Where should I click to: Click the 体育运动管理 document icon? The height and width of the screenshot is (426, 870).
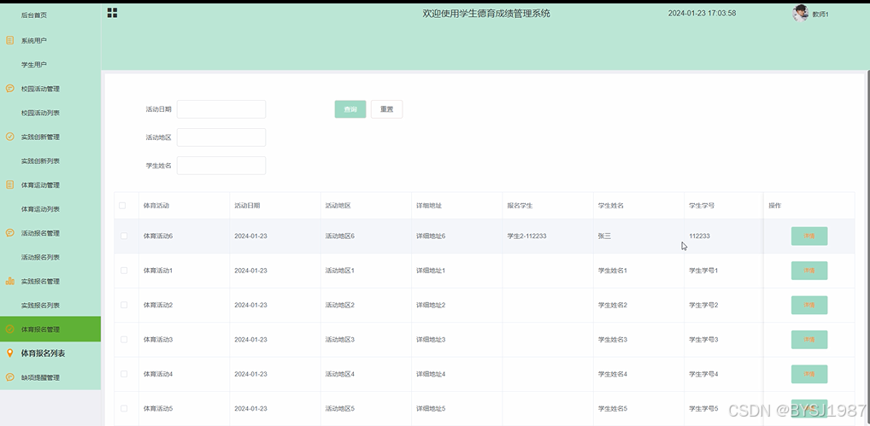coord(9,184)
